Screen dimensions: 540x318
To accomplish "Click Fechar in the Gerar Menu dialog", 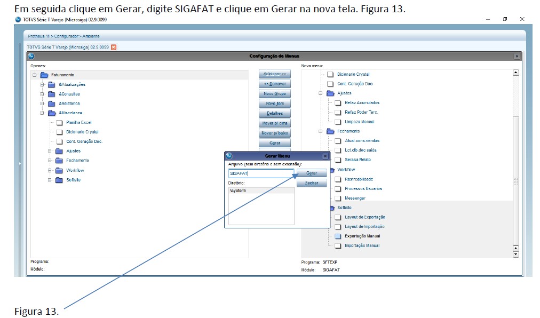I will click(x=312, y=183).
